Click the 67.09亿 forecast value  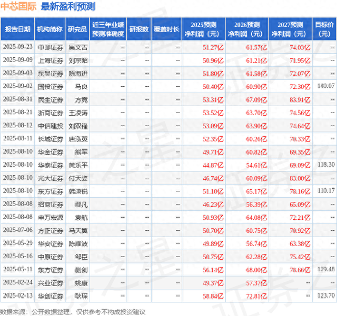coord(256,100)
